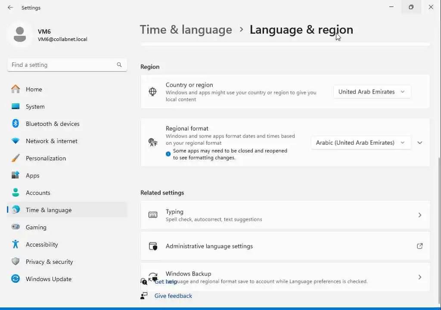Restore down the Settings window
Image resolution: width=441 pixels, height=310 pixels.
click(x=411, y=7)
